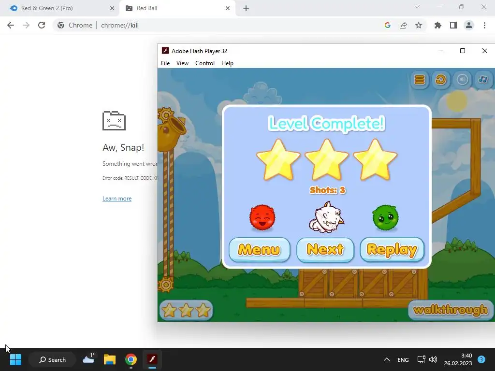Click the taskbar Search box
The height and width of the screenshot is (371, 495).
52,359
